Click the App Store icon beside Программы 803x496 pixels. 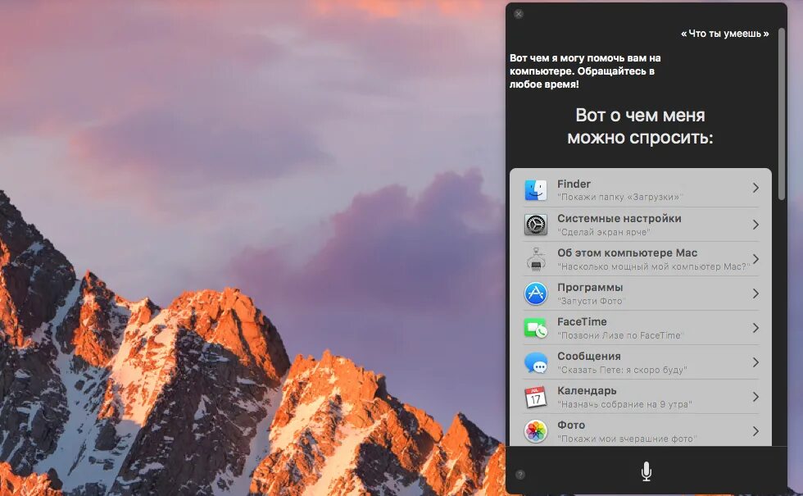click(x=536, y=294)
